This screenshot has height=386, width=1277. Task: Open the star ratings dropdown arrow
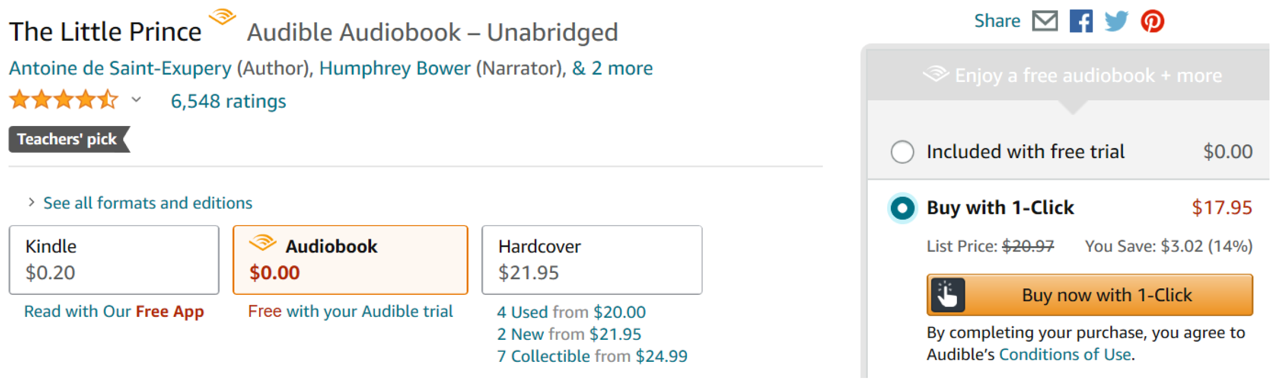136,100
